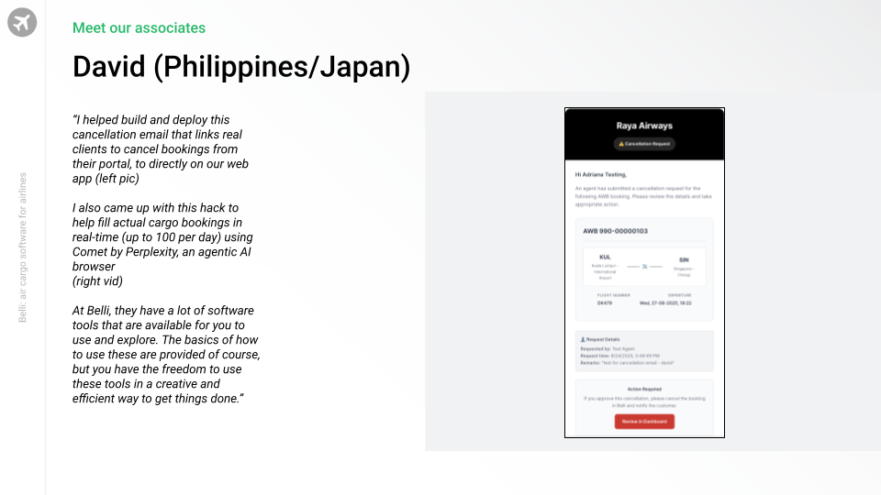
Task: Click the flight number value 'OK479'
Action: [x=605, y=303]
